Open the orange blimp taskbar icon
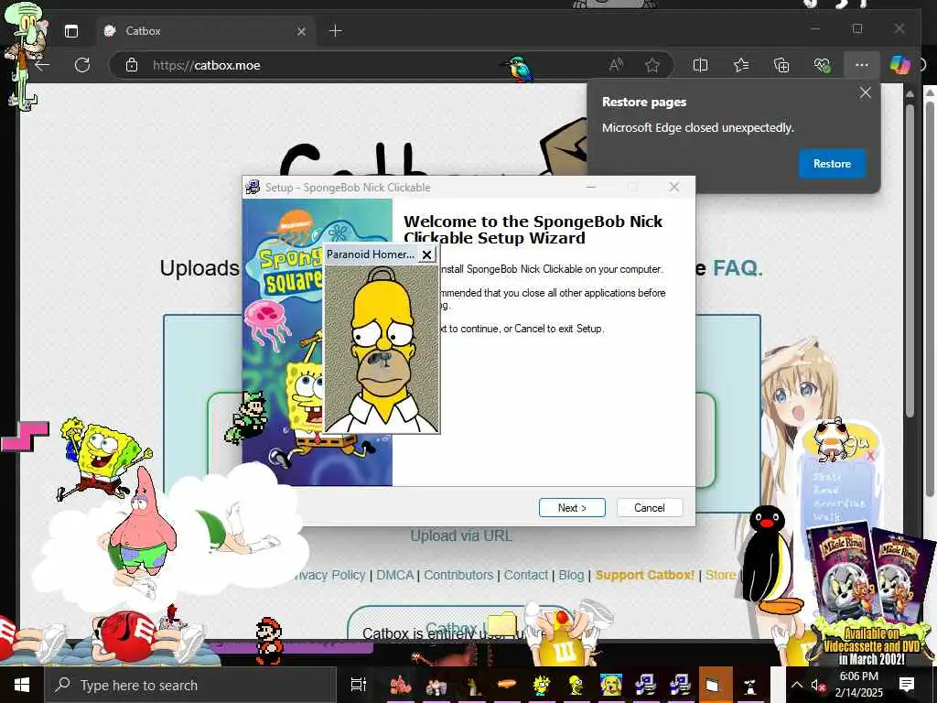 tap(506, 685)
